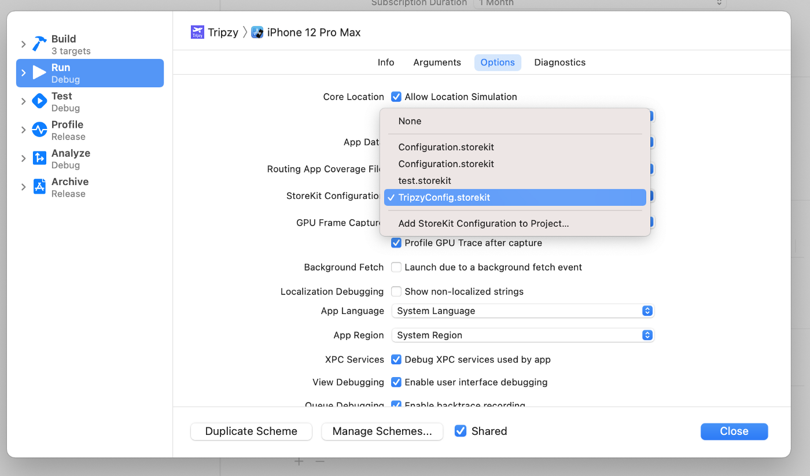Screen dimensions: 810x476
Task: Click iPhone 12 Pro Max breadcrumb
Action: pyautogui.click(x=314, y=32)
